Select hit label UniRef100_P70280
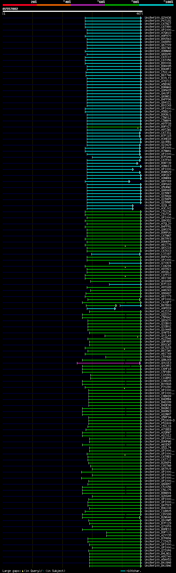The height and width of the screenshot is (573, 176). [158, 387]
